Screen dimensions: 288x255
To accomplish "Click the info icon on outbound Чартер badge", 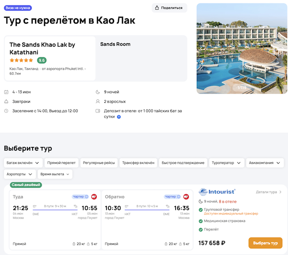I will tap(86, 196).
